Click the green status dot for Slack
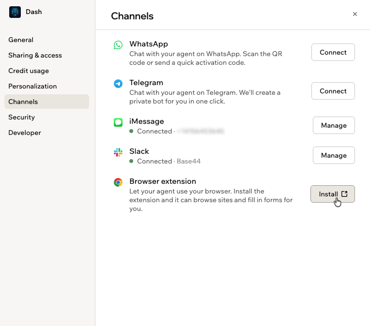The width and height of the screenshot is (370, 326). pyautogui.click(x=131, y=161)
